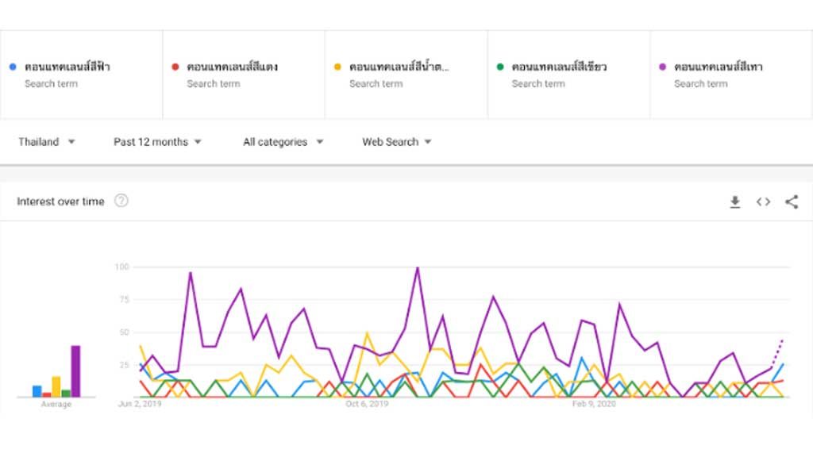Click the yellow average bar
The height and width of the screenshot is (457, 813).
click(x=56, y=386)
